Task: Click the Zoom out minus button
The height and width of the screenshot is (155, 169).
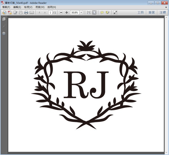Action: (61, 12)
